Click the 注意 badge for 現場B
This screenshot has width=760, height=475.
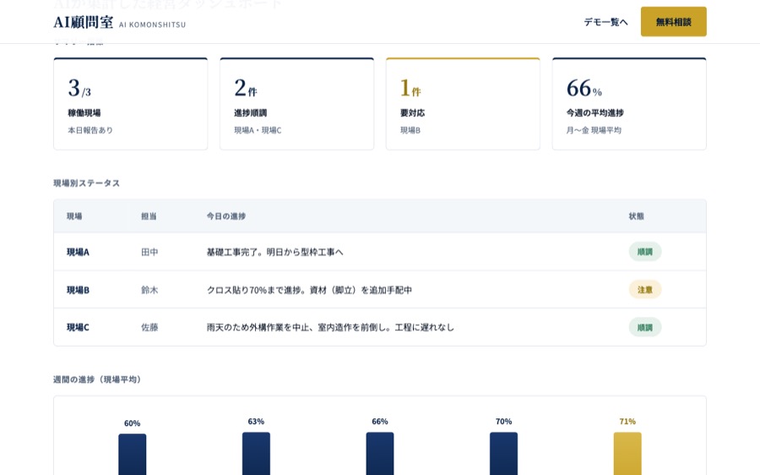click(644, 290)
